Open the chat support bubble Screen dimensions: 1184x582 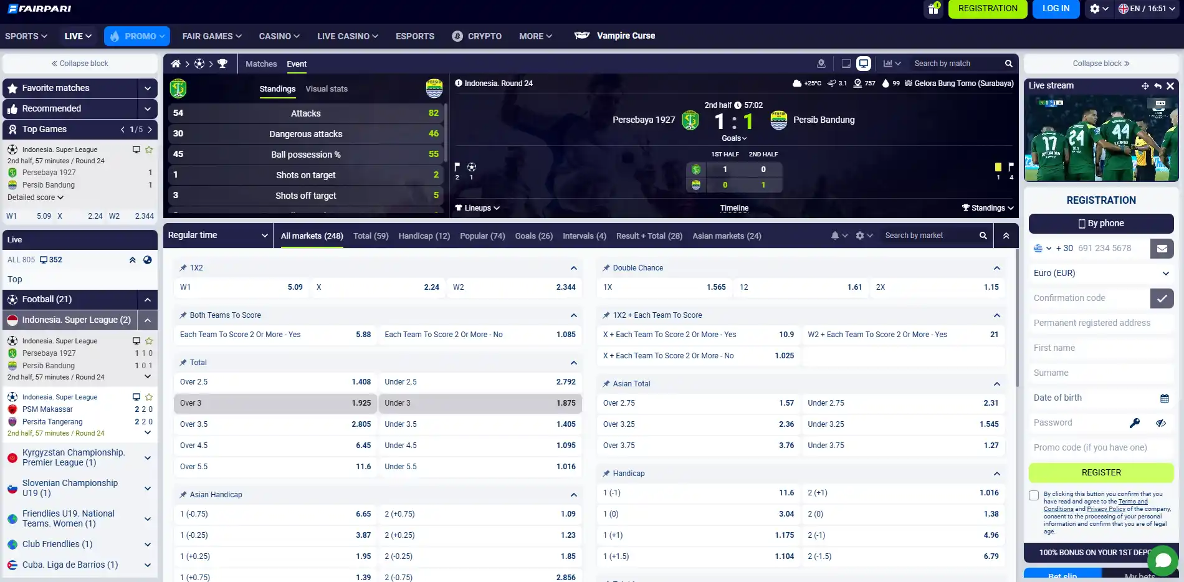click(1163, 560)
